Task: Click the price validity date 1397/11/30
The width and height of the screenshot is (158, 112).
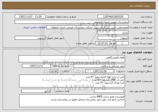Action: tap(100, 71)
